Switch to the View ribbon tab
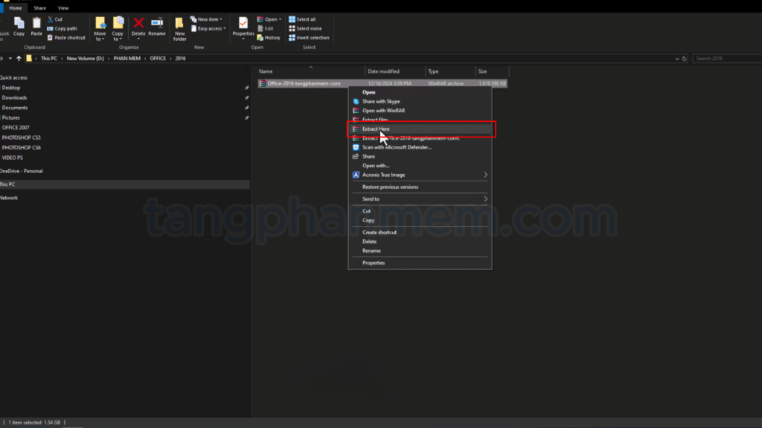This screenshot has width=762, height=428. coord(63,8)
